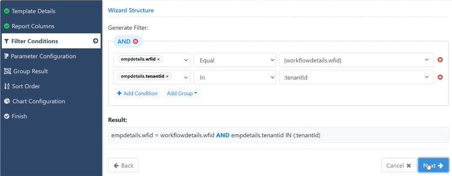Expand the :tenantId value dropdown
Viewport: 452px width, 176px height.
(x=356, y=77)
